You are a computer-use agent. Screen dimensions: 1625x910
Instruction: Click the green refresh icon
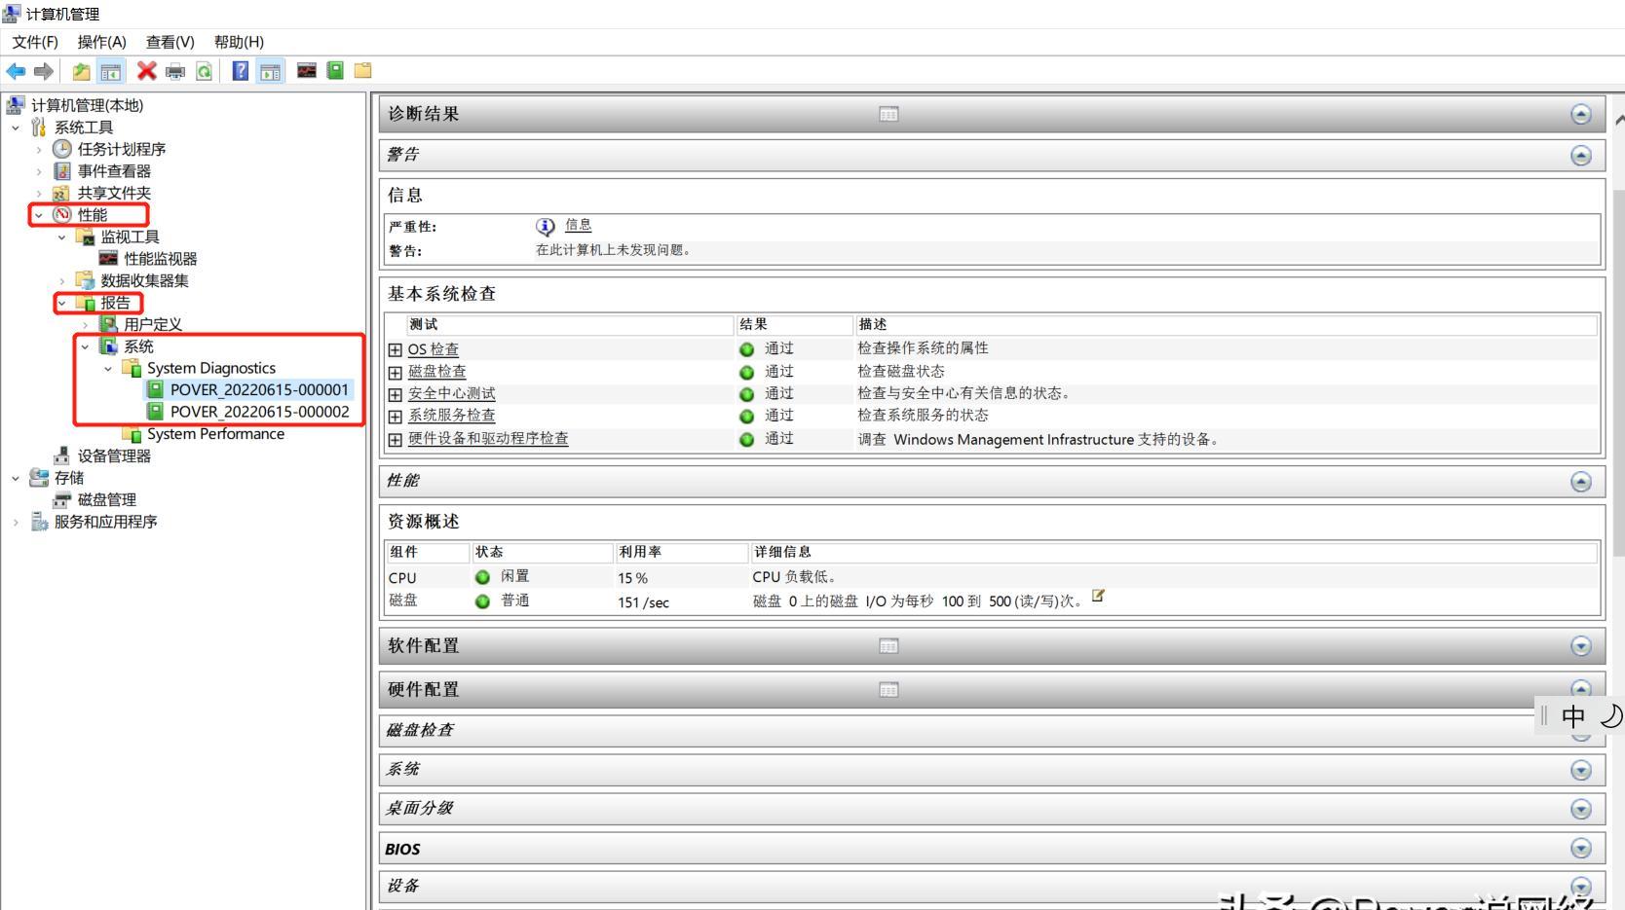tap(204, 71)
